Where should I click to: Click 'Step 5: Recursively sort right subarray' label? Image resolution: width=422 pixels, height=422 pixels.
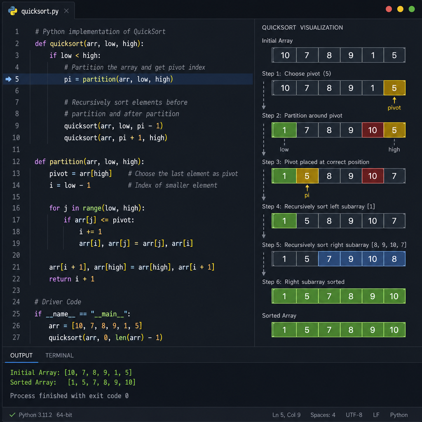click(334, 245)
